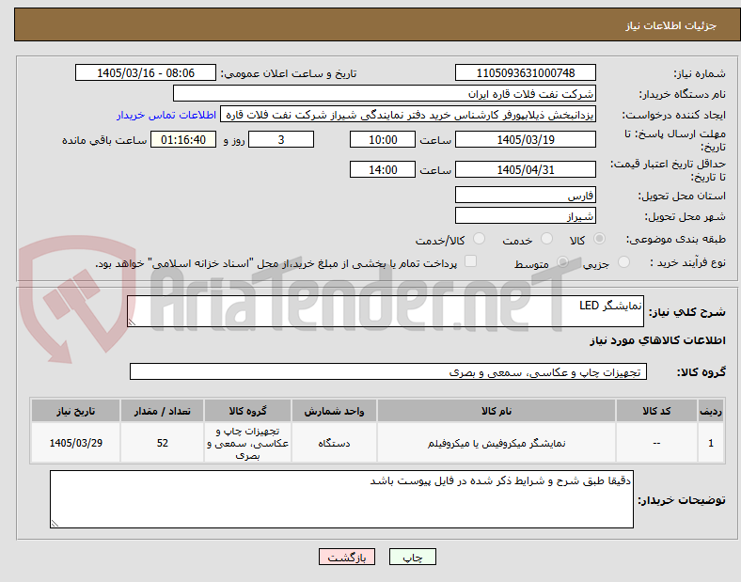Click the goods group field تجهیزات چاپ و عکاسی

click(388, 371)
